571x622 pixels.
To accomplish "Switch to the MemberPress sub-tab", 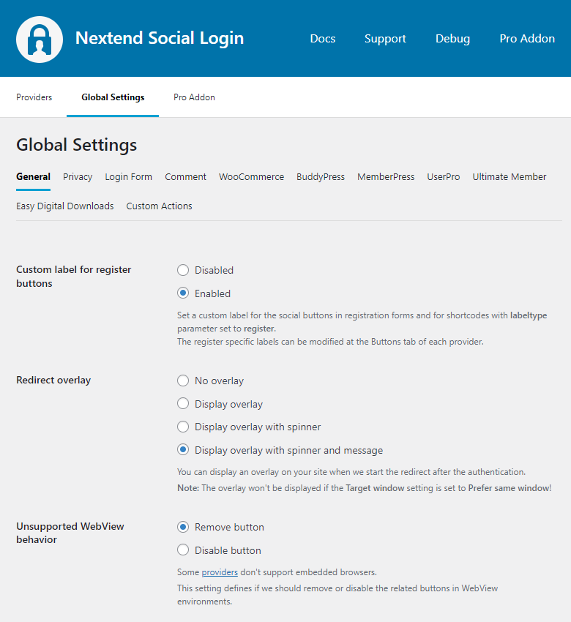I will (386, 177).
